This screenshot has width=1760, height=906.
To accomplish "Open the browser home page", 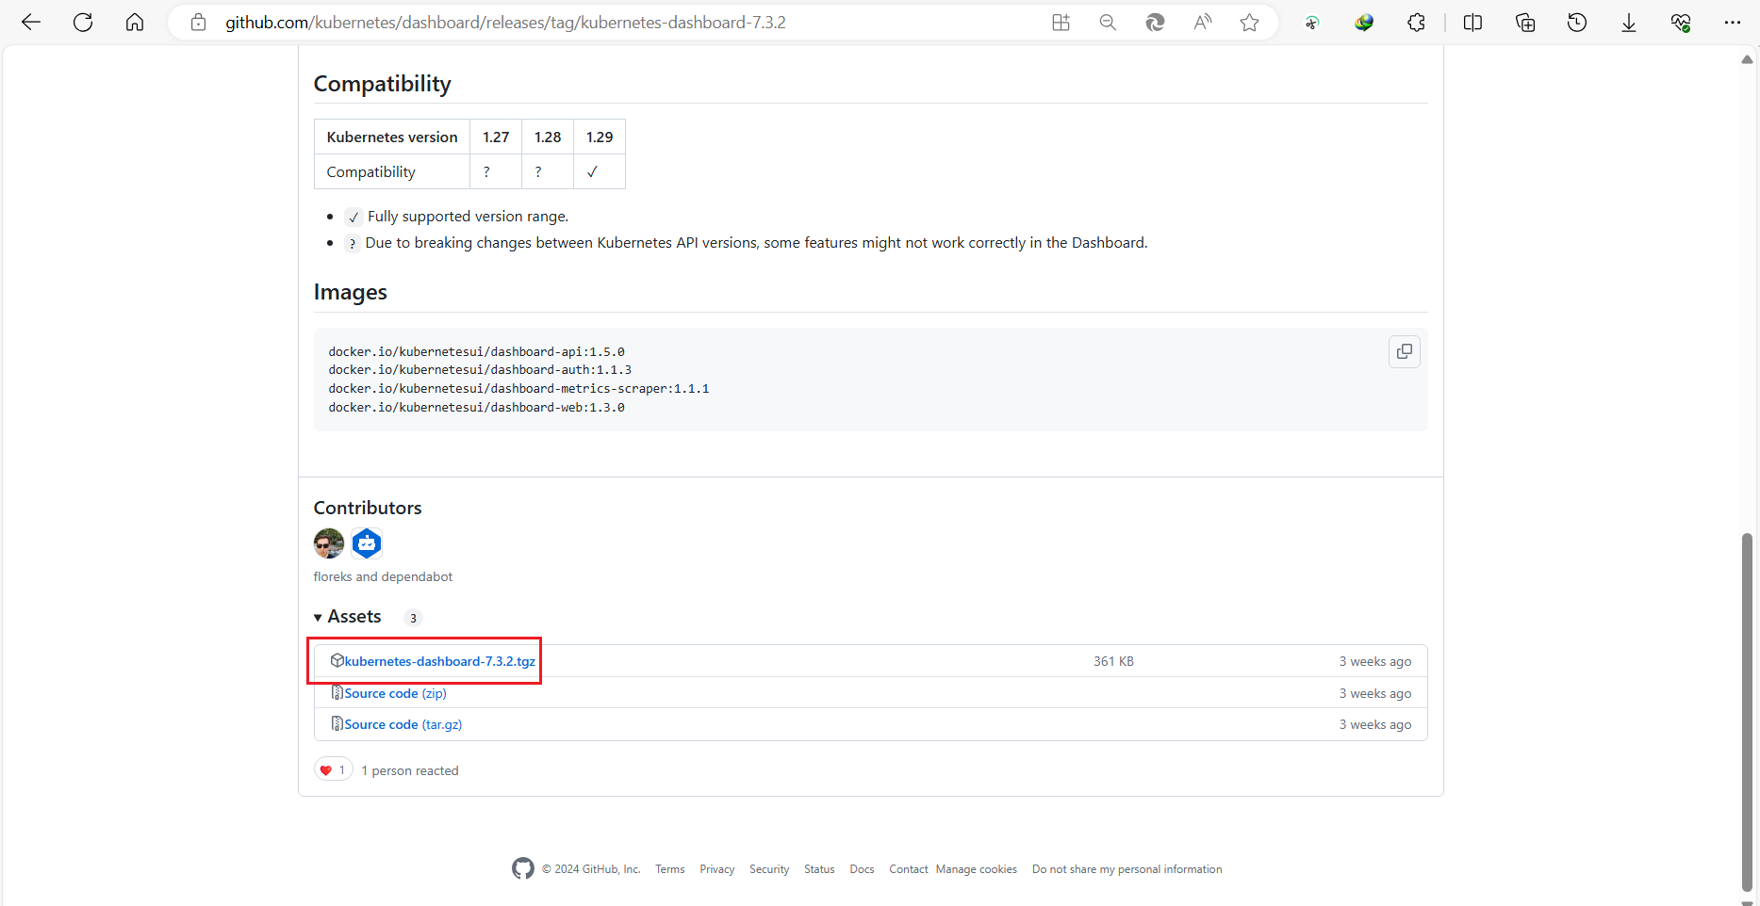I will click(x=135, y=23).
